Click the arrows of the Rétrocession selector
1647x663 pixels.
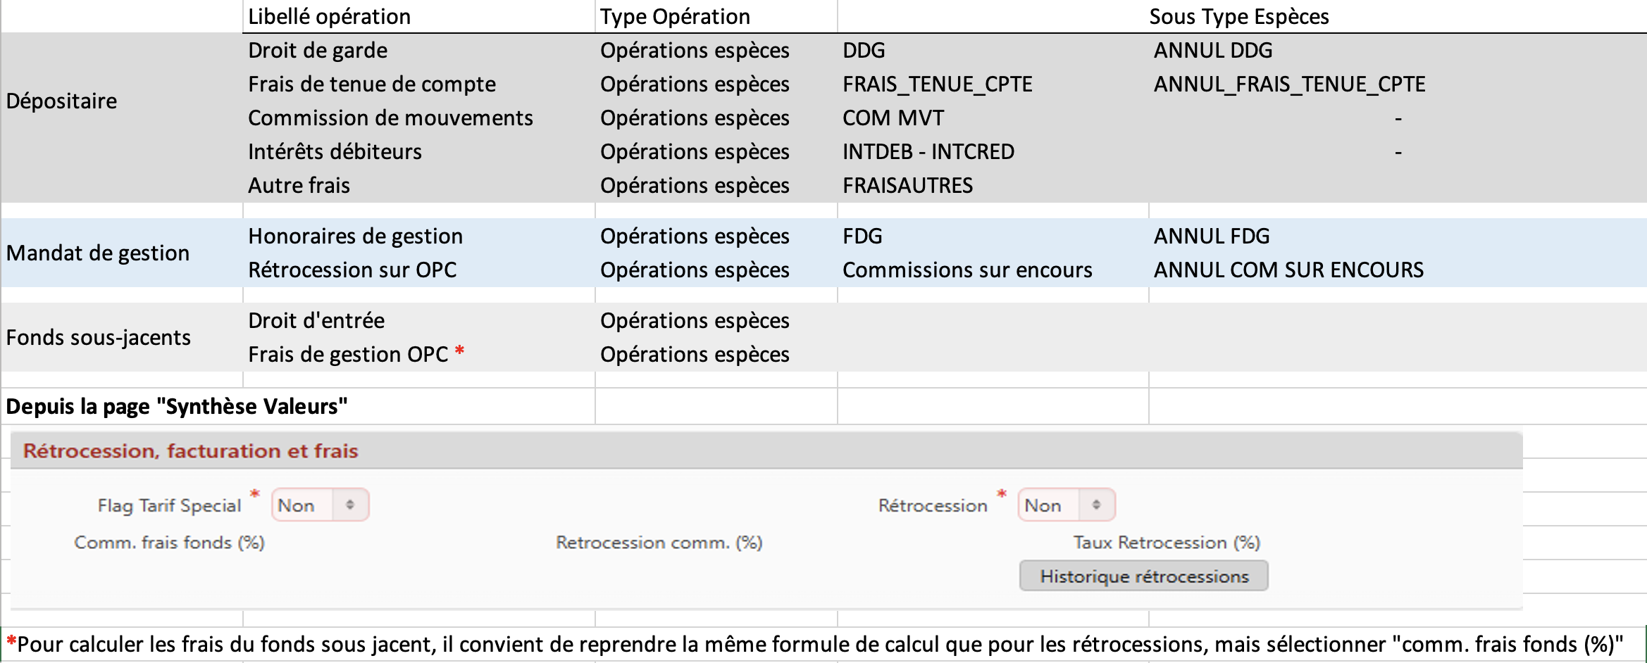pos(1096,505)
